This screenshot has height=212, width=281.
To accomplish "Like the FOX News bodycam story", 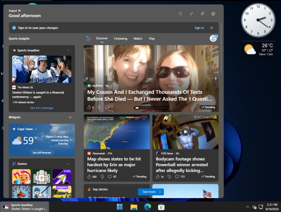I will pyautogui.click(x=157, y=177).
